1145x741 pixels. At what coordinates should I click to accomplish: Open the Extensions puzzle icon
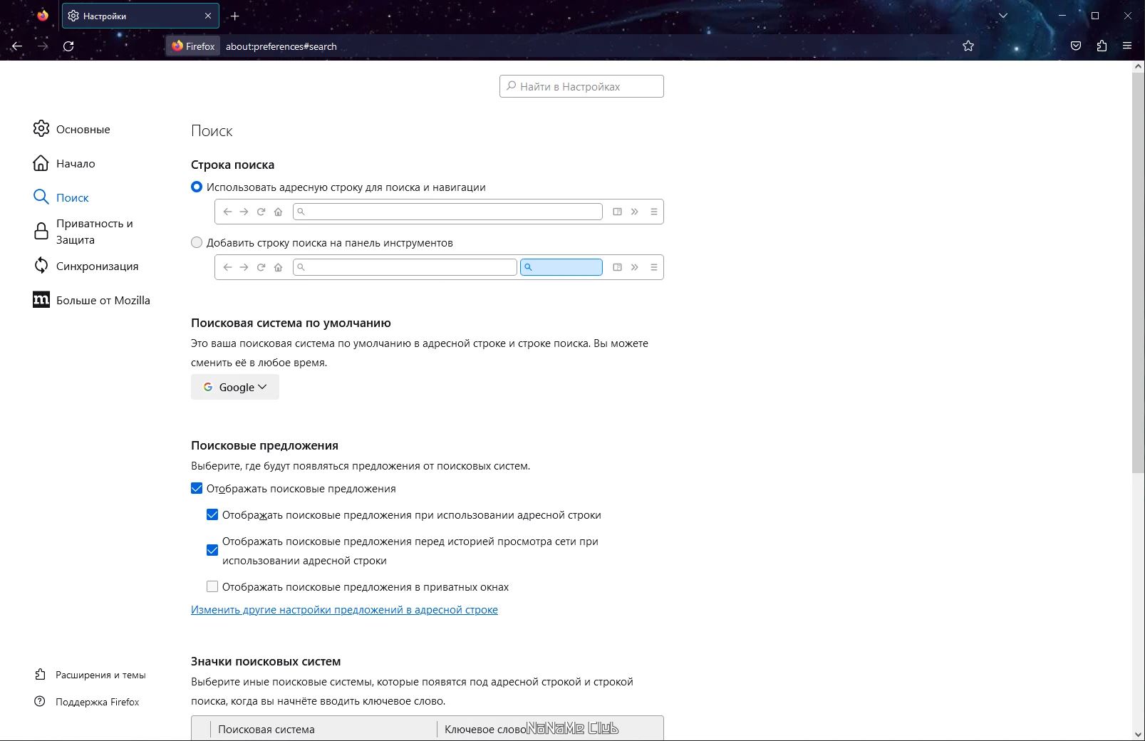click(1102, 46)
